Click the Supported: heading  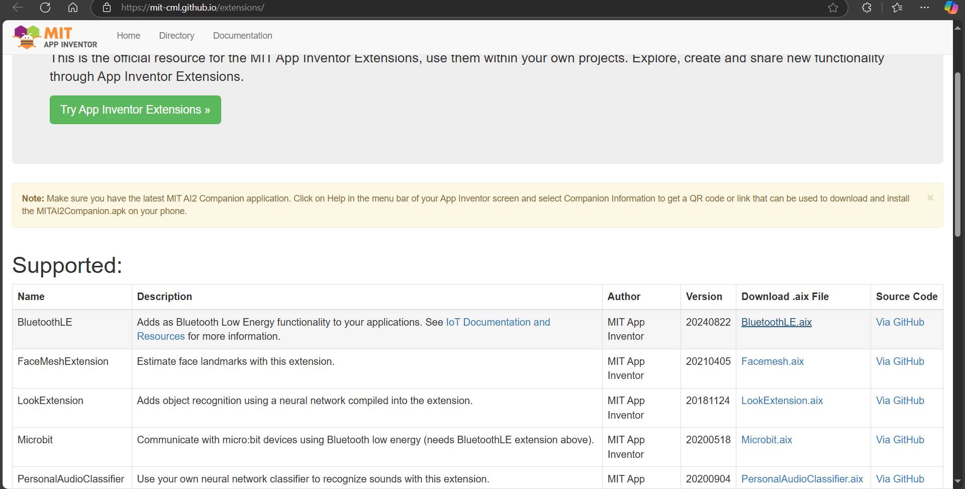click(67, 265)
